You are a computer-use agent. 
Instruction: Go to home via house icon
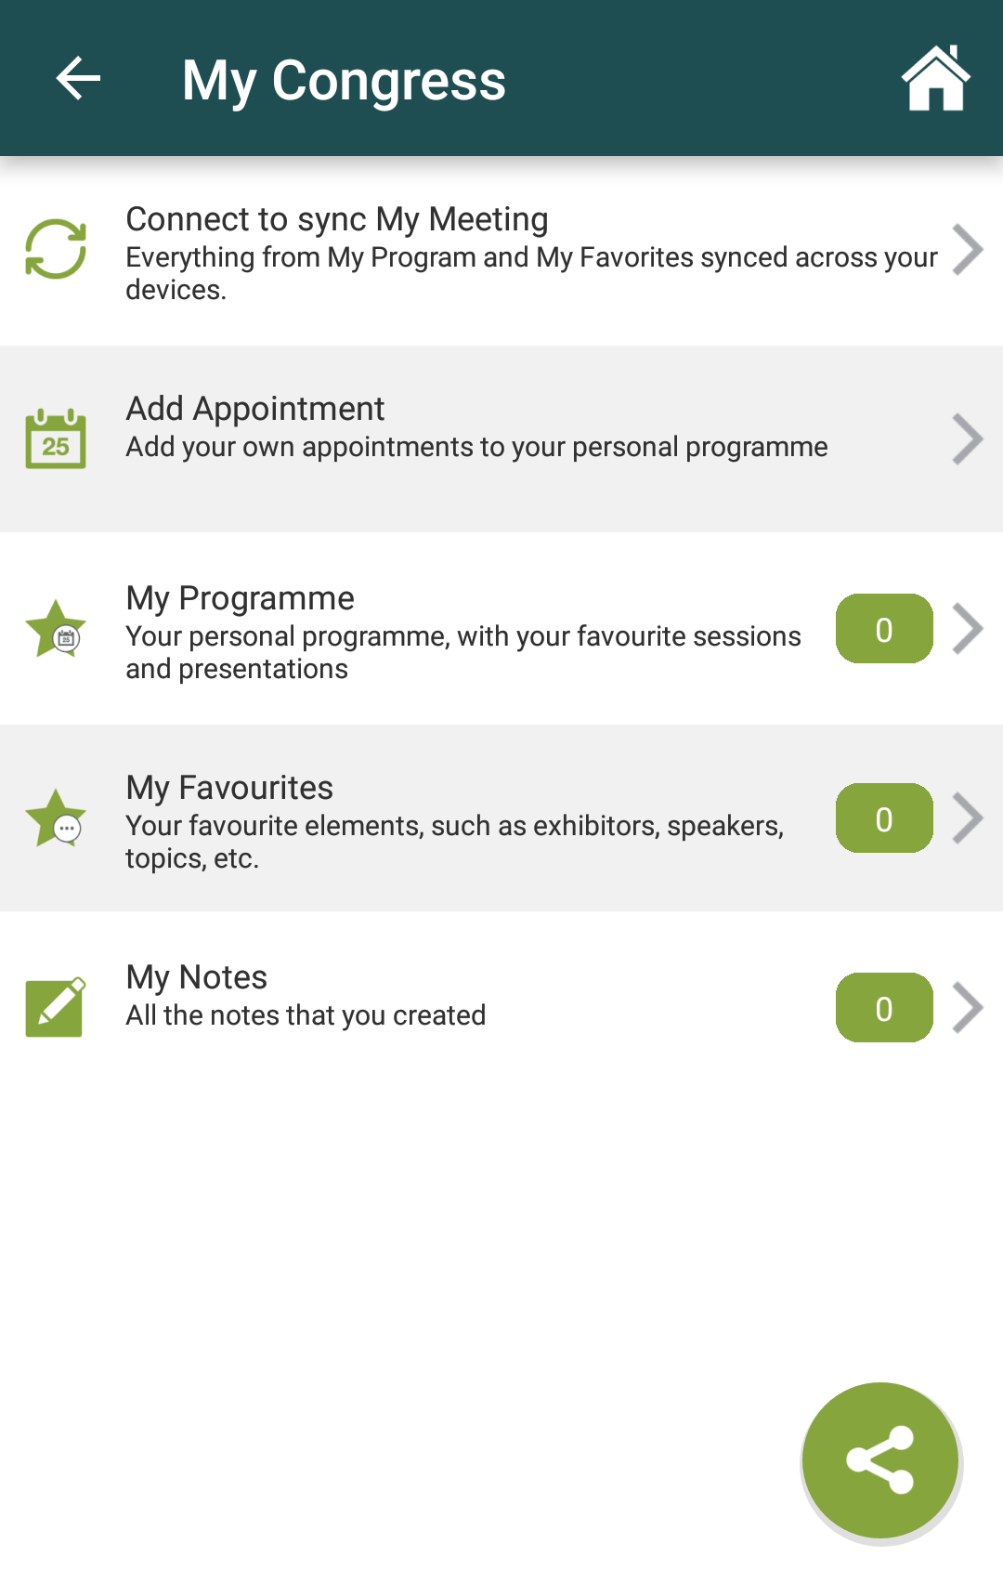coord(935,78)
